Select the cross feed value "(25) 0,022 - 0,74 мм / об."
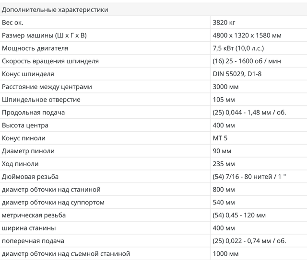 point(249,241)
